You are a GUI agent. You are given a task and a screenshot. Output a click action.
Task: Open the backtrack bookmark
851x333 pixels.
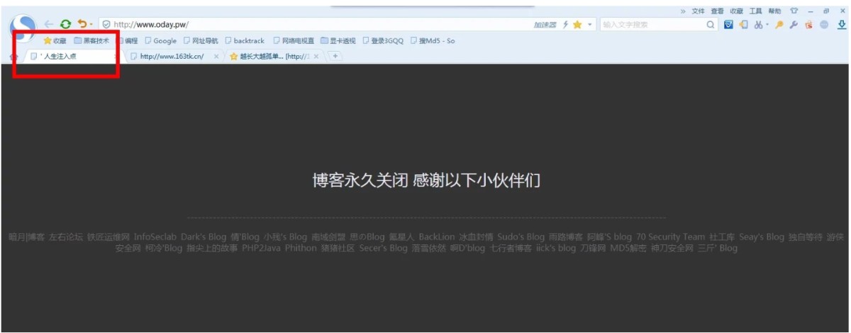(x=245, y=41)
